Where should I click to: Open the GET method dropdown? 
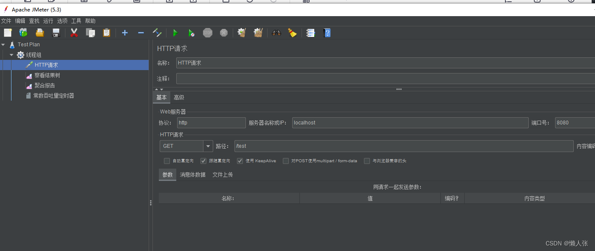[x=208, y=146]
